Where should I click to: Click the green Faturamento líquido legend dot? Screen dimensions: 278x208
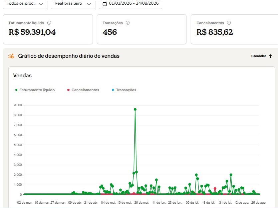pos(16,90)
